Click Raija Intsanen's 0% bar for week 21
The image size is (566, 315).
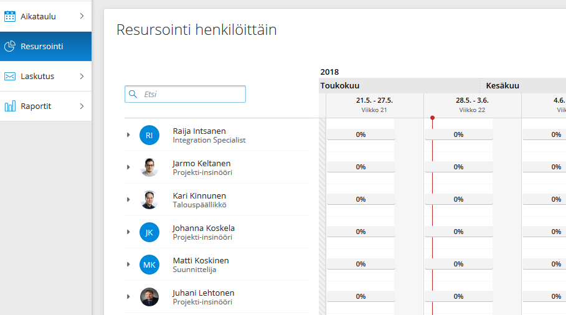361,134
